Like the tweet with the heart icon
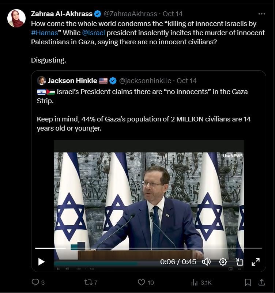 tap(141, 282)
